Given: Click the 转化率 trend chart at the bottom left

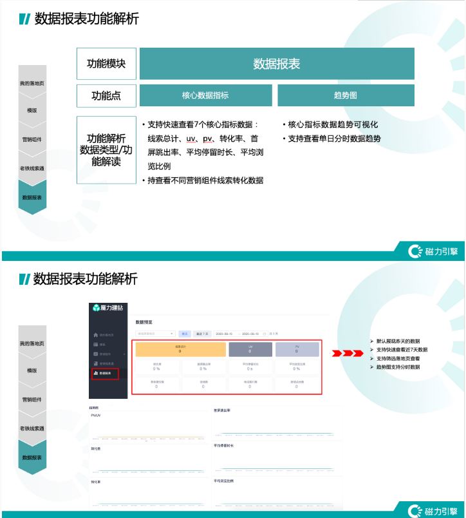Looking at the screenshot, I should [x=149, y=494].
